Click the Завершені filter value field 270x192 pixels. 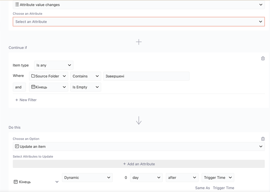click(x=146, y=76)
